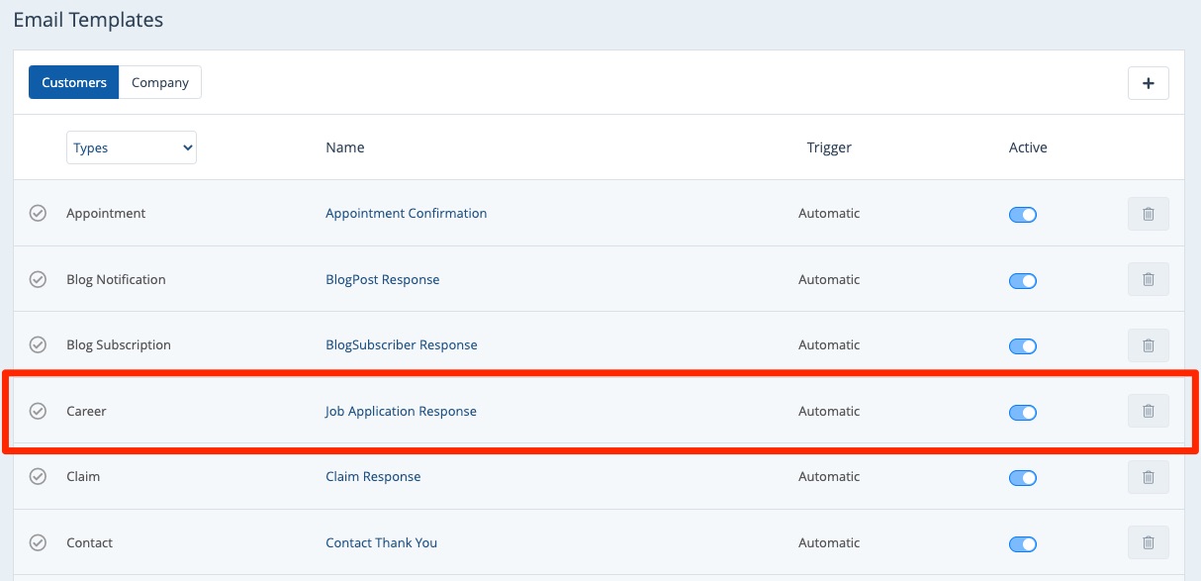Open the Contact Thank You template
Viewport: 1201px width, 581px height.
[381, 542]
